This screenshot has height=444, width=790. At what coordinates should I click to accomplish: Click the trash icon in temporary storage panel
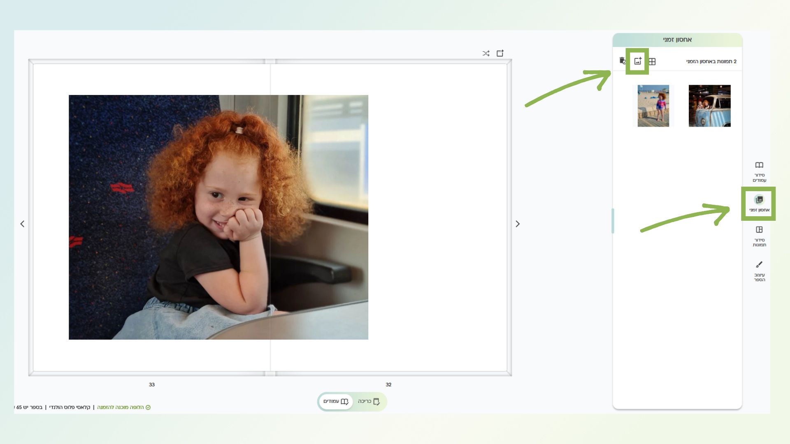tap(622, 61)
